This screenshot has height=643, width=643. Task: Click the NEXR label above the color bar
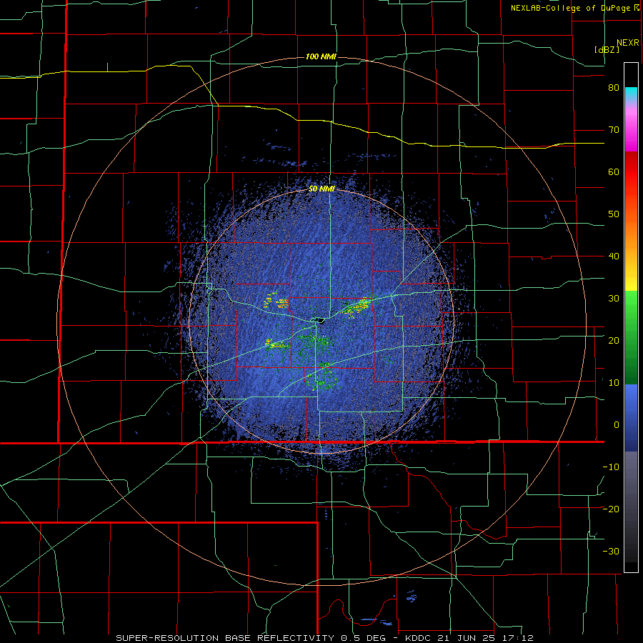pyautogui.click(x=628, y=43)
